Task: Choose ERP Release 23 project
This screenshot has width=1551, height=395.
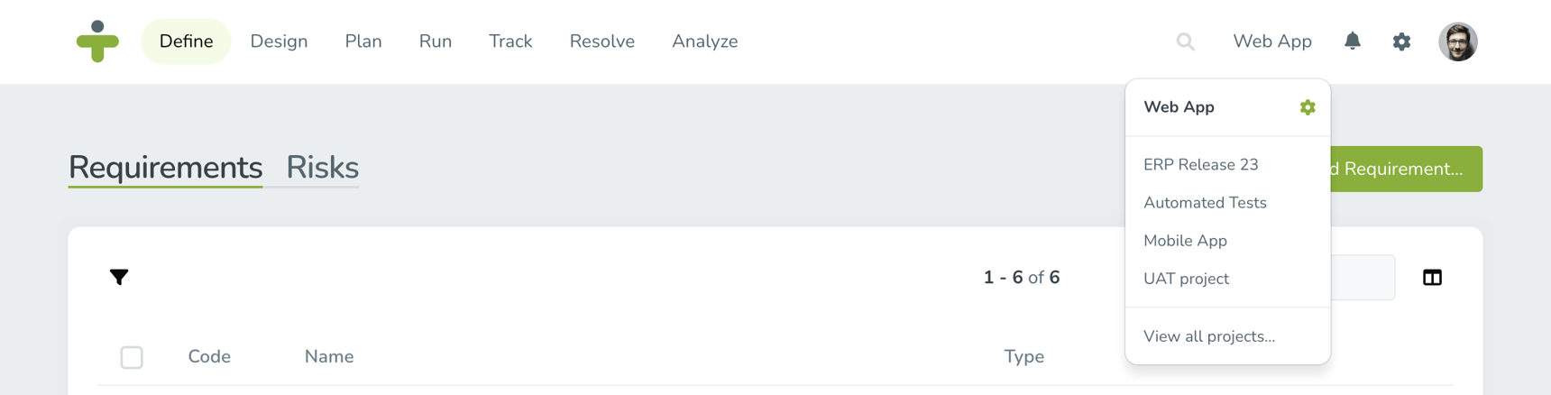Action: point(1200,165)
